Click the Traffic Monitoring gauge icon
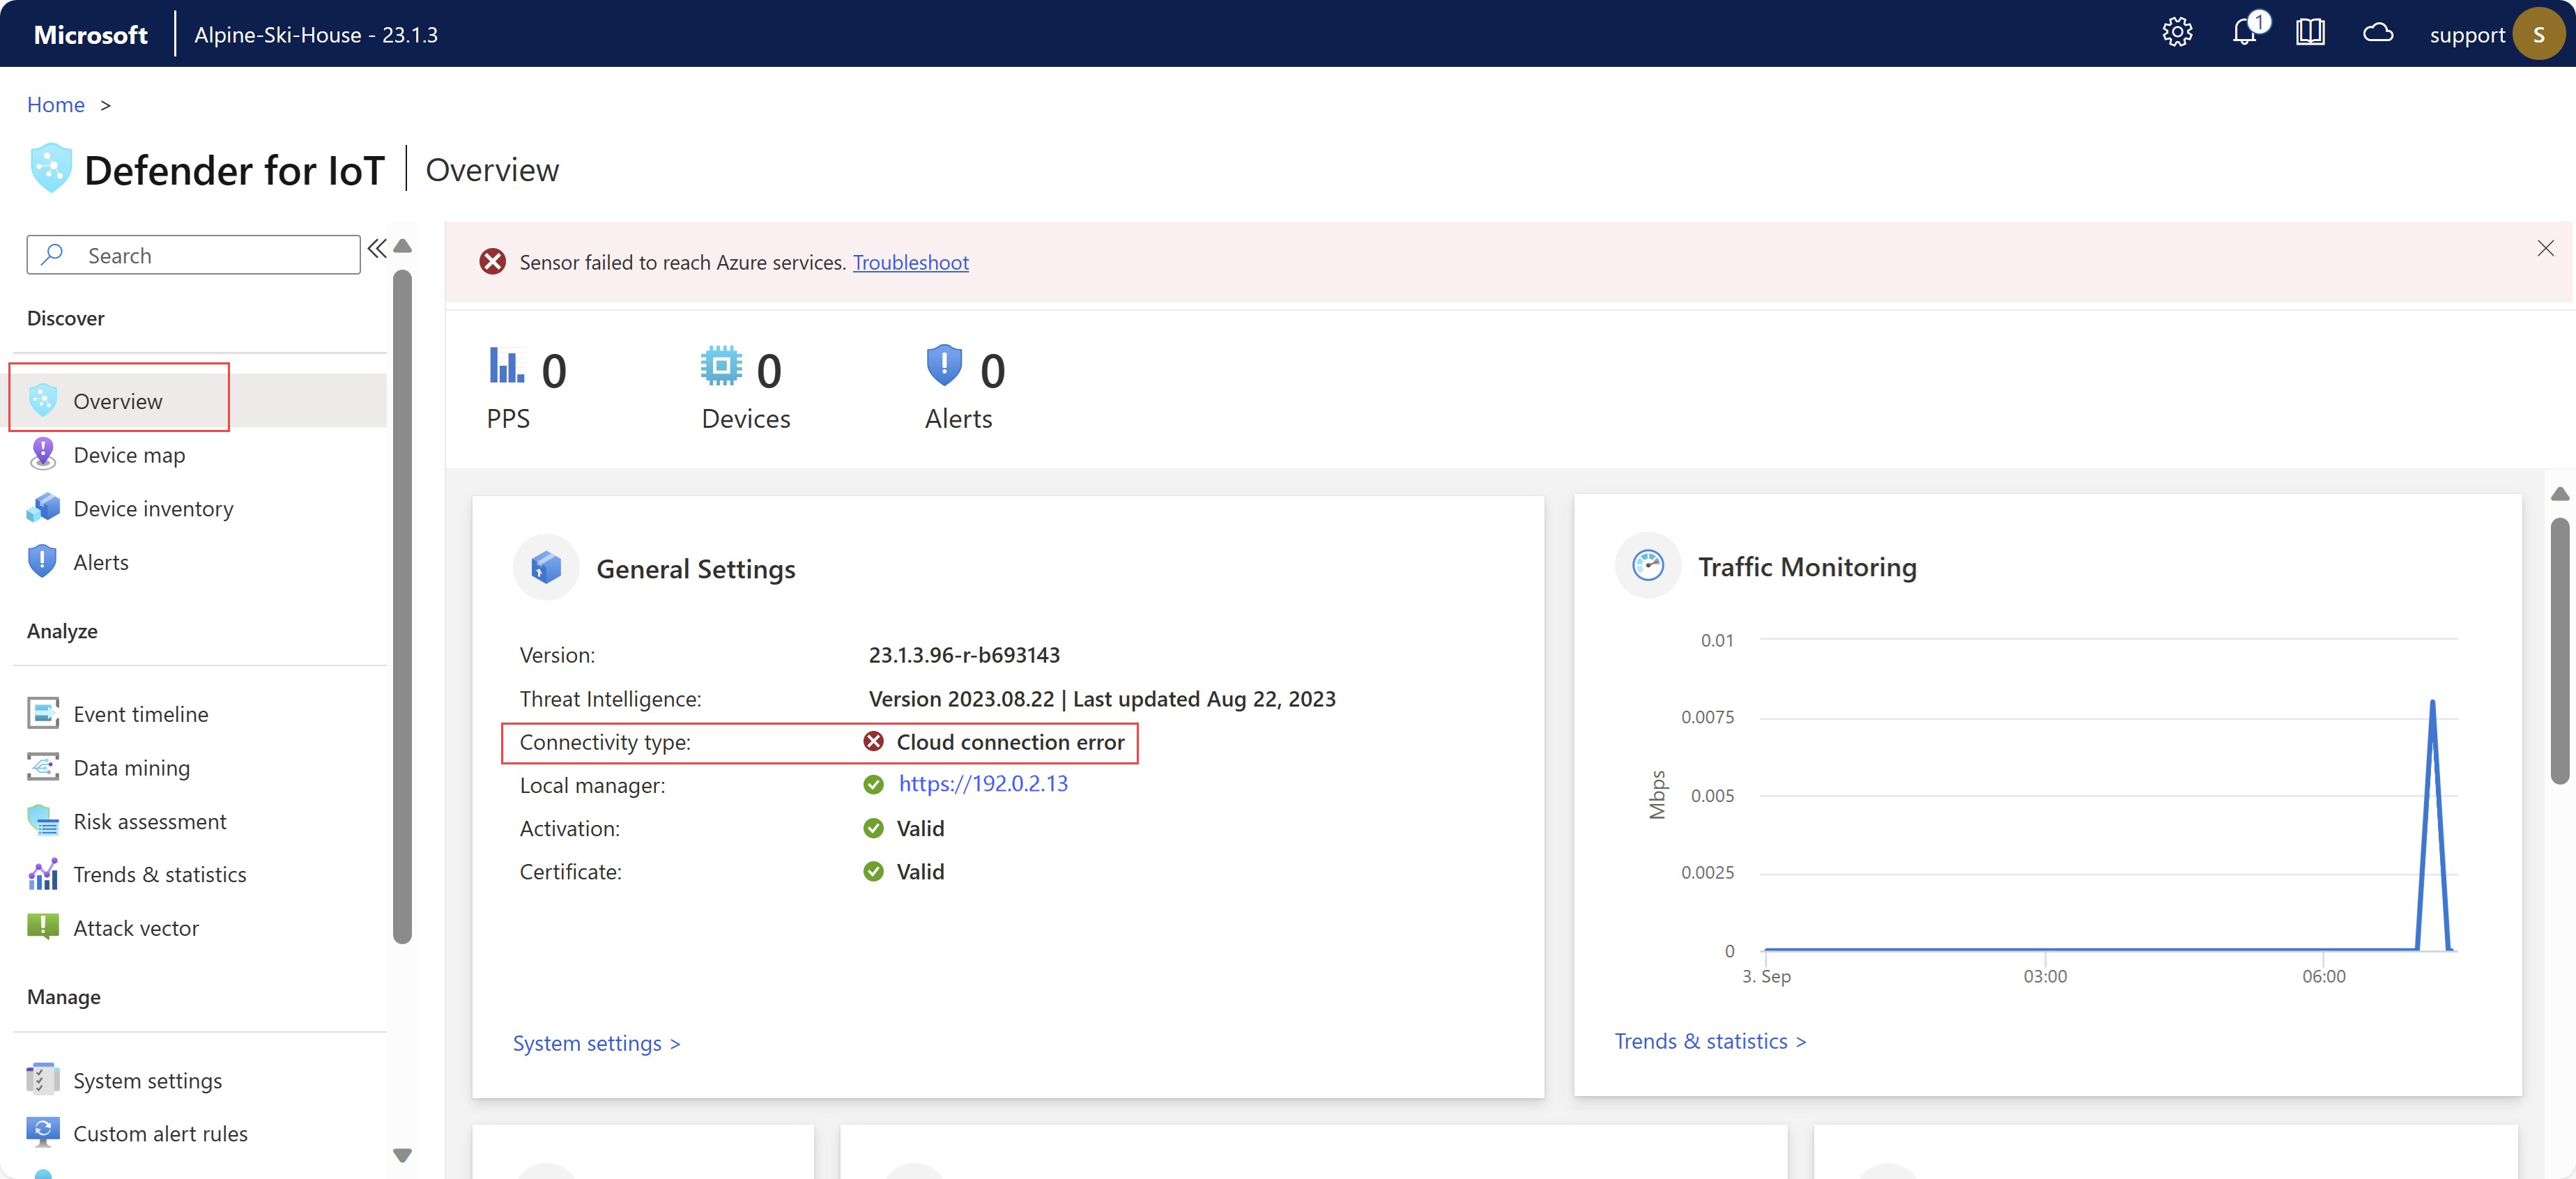The width and height of the screenshot is (2576, 1179). point(1647,566)
